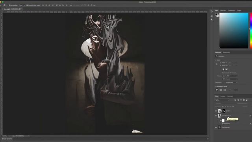Click the foreground color swatch
Image resolution: width=252 pixels, height=142 pixels.
pos(216,15)
